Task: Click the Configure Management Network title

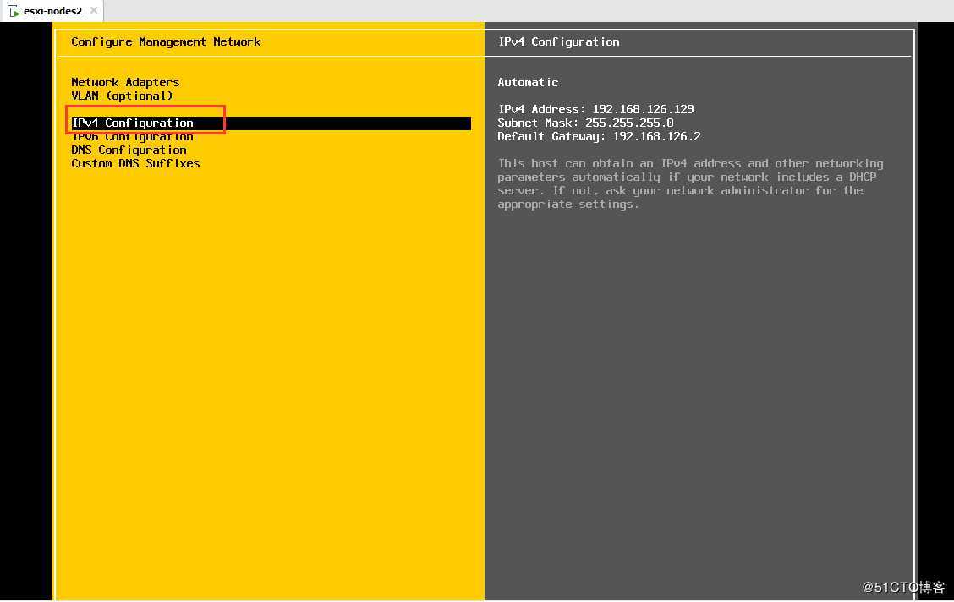Action: click(x=166, y=42)
